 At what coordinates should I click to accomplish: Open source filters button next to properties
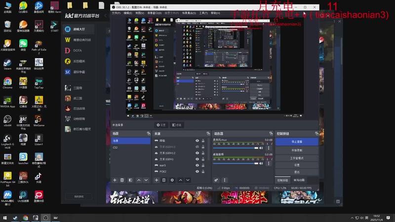(177, 125)
